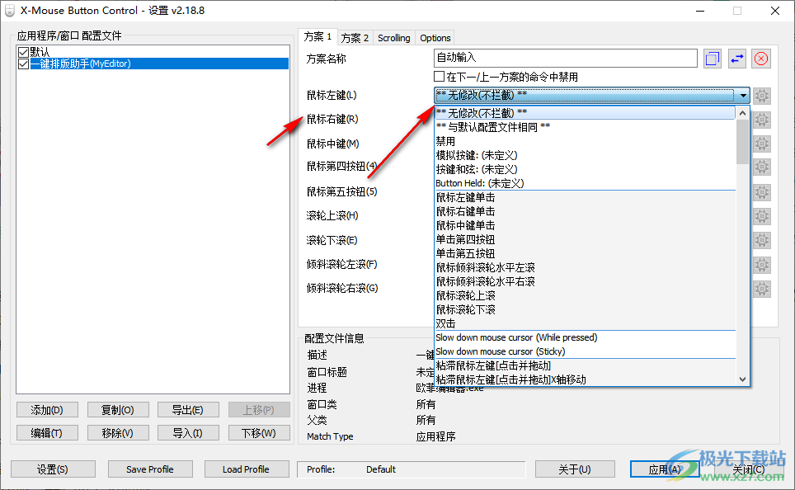Switch to the 方案 2 tab

355,38
